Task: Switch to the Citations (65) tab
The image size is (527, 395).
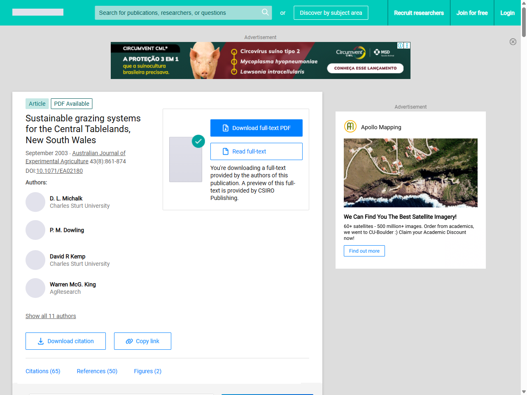Action: click(x=43, y=371)
